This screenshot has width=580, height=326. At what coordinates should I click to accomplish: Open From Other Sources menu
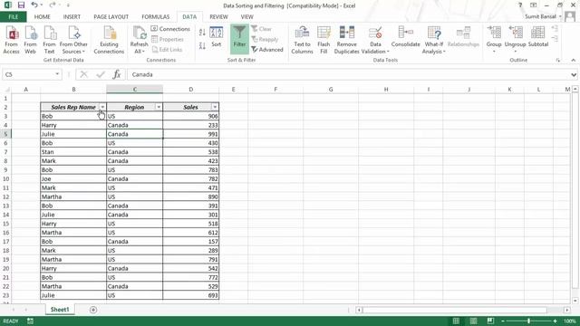[x=73, y=40]
